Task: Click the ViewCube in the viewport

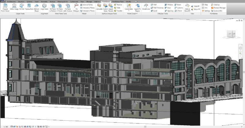Action: click(231, 33)
